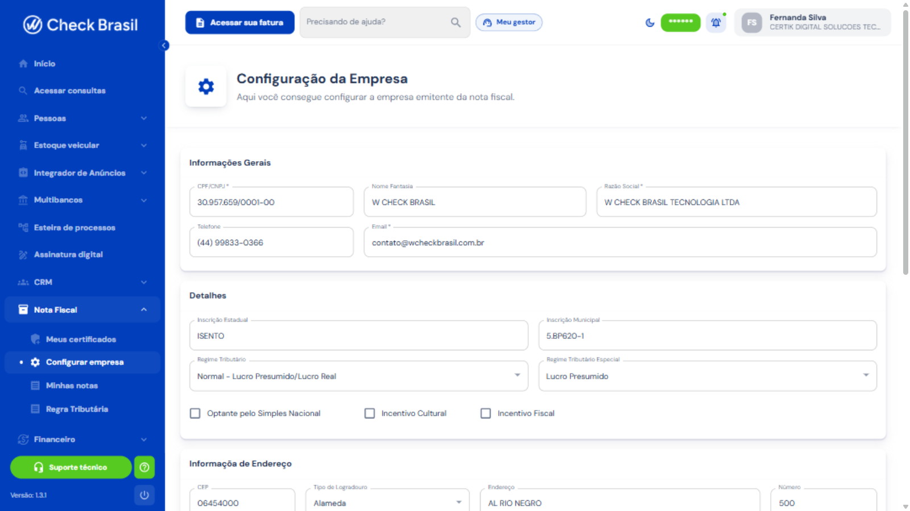The width and height of the screenshot is (910, 511).
Task: Click the Configurar empresa gear icon in sidebar
Action: click(x=35, y=362)
